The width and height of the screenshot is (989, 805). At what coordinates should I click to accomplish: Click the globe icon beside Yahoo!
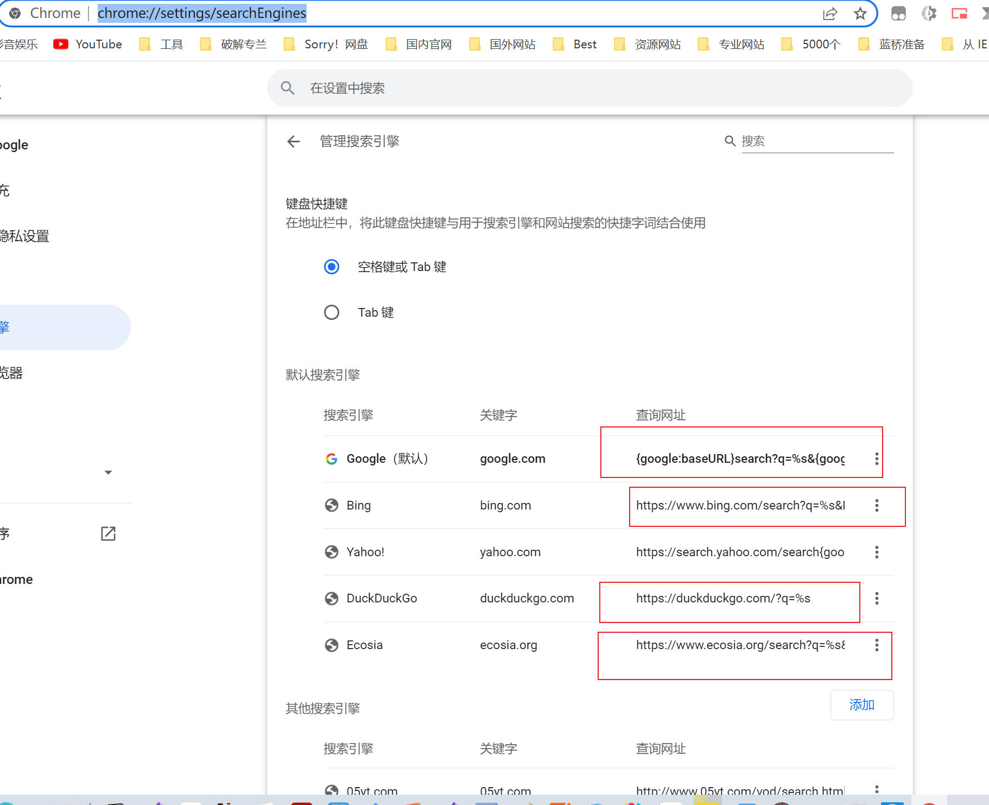click(332, 552)
